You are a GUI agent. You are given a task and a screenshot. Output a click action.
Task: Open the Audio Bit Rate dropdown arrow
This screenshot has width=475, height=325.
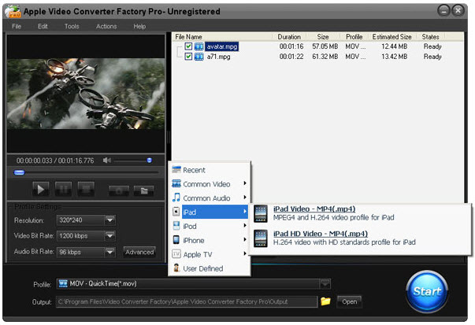[x=109, y=252]
